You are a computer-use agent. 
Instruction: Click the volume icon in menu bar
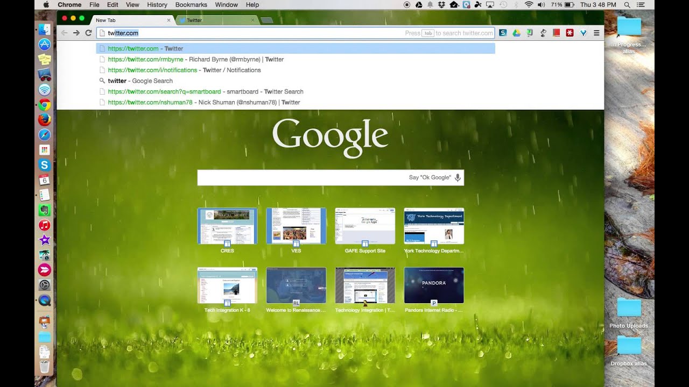[x=541, y=5]
